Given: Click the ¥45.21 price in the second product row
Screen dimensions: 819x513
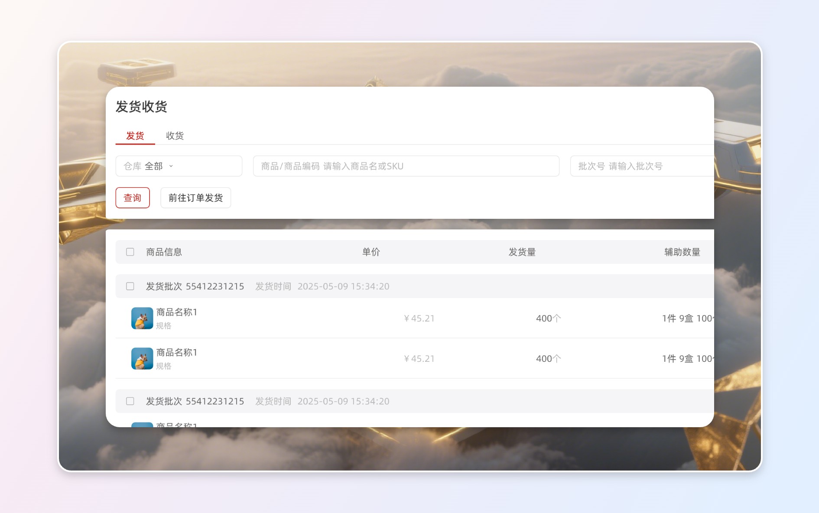Looking at the screenshot, I should [x=419, y=359].
